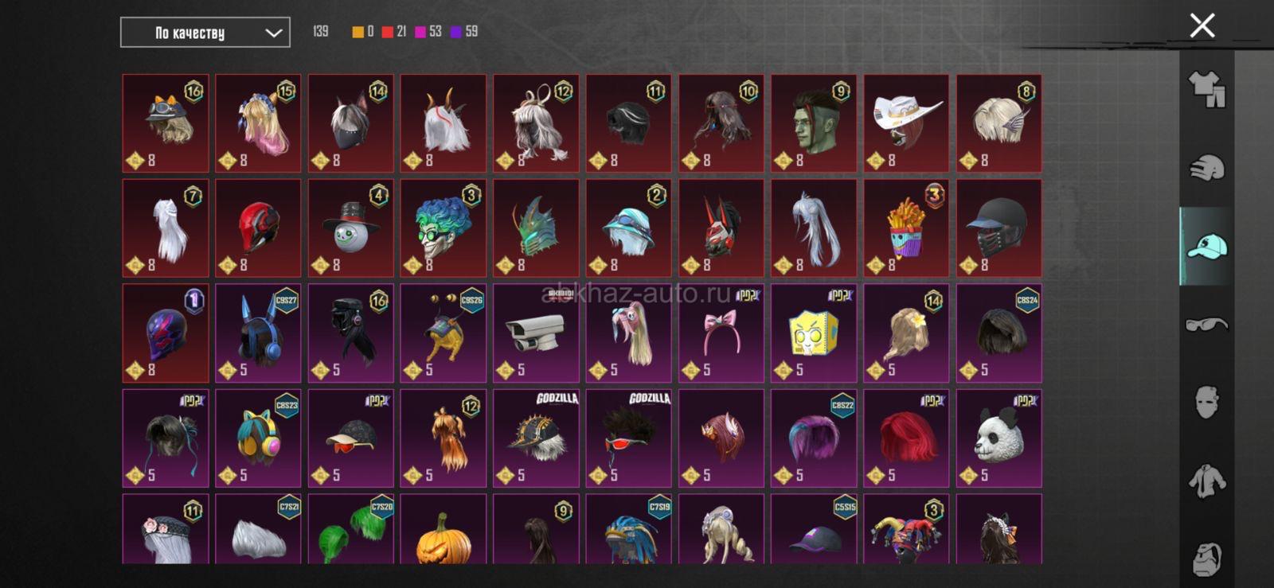Select the helmet category icon
This screenshot has width=1274, height=588.
(x=1207, y=168)
